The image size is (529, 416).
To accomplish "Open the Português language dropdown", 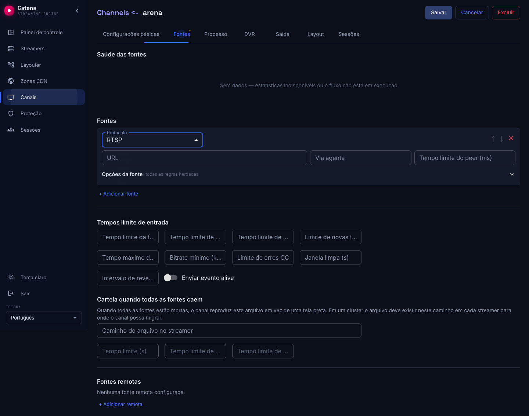I will click(x=44, y=318).
